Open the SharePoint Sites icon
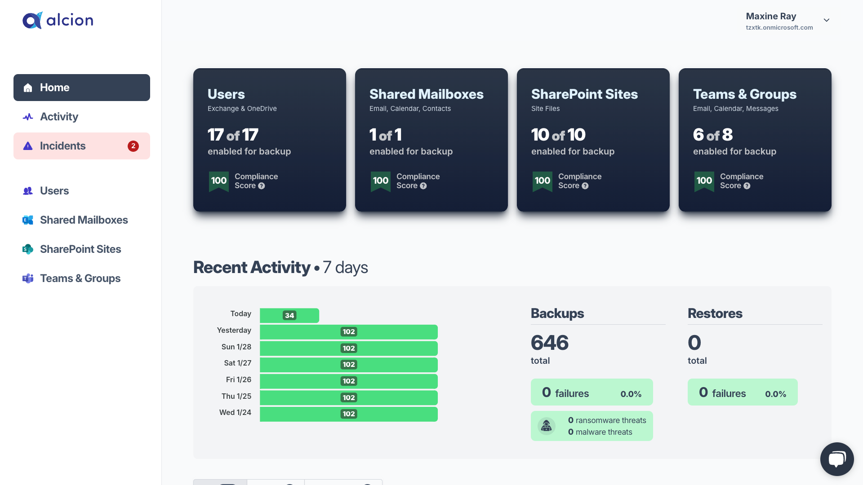 coord(28,249)
